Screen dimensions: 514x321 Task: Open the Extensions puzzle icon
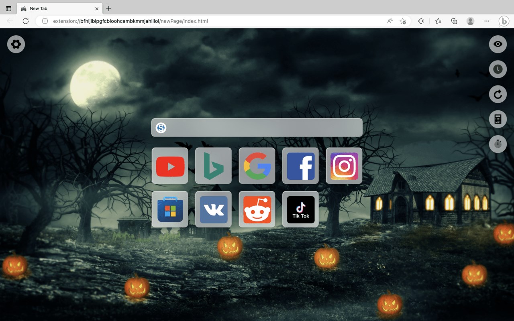[421, 21]
